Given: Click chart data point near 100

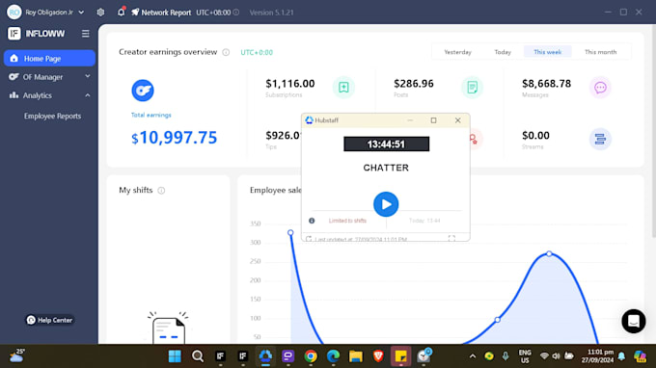Looking at the screenshot, I should click(497, 320).
